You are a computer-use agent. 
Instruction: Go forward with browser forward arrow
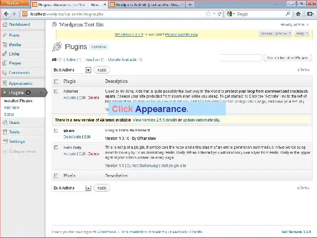click(x=14, y=14)
